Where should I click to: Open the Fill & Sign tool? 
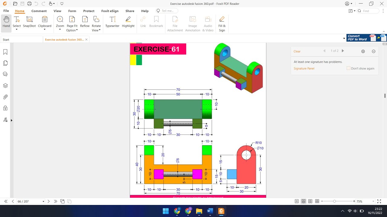tap(222, 24)
